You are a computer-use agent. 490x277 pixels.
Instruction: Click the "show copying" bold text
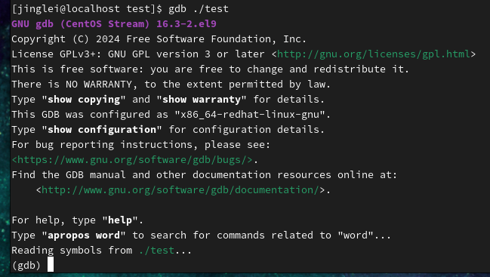click(84, 100)
